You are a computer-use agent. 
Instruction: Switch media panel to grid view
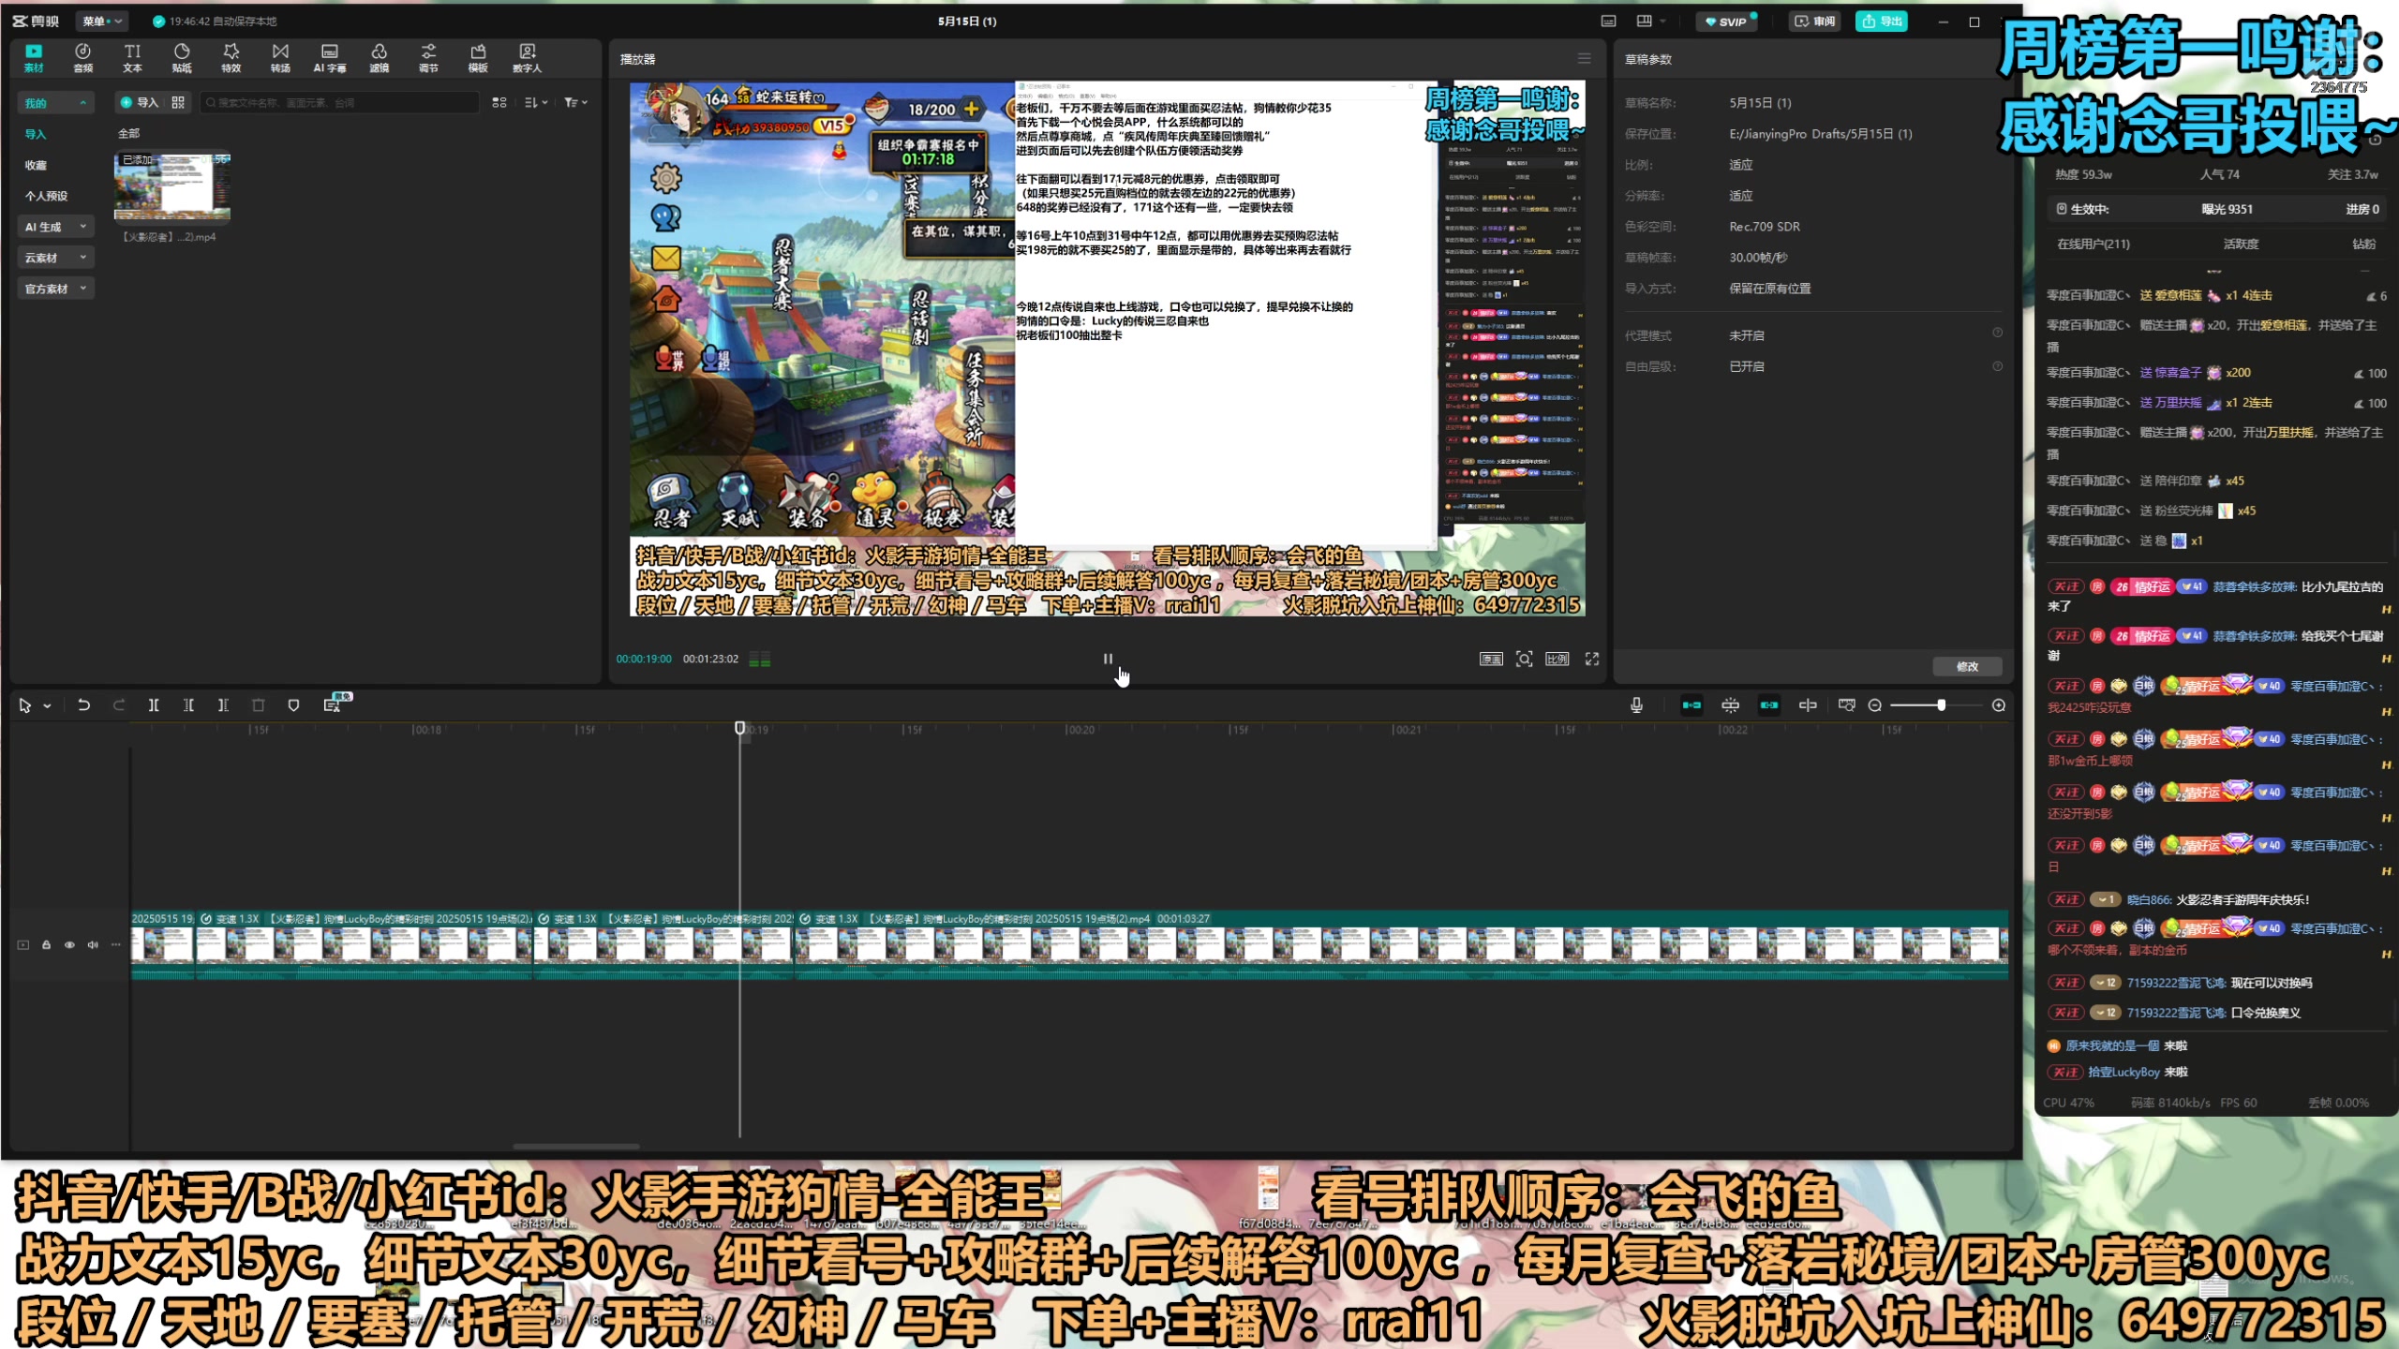click(499, 102)
